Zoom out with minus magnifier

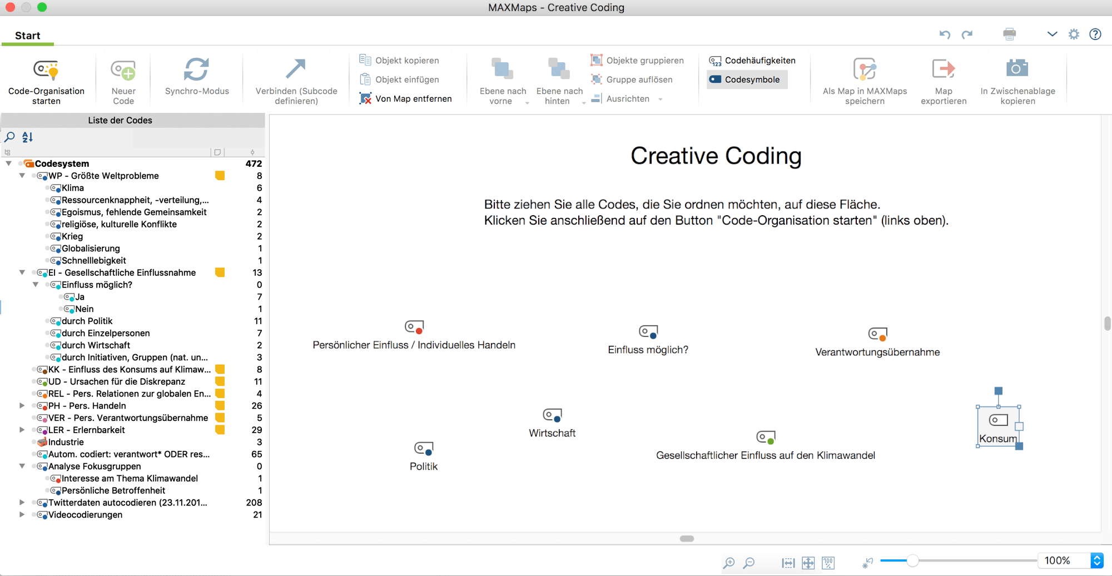coord(749,563)
